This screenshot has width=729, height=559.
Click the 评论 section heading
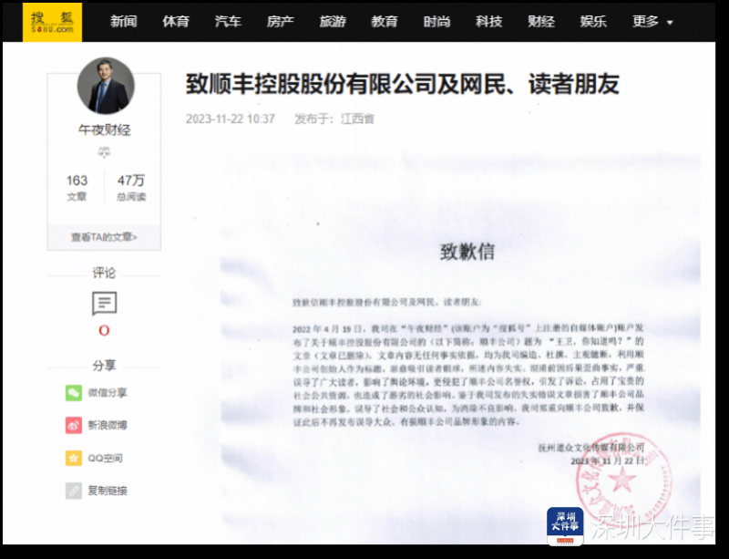104,273
